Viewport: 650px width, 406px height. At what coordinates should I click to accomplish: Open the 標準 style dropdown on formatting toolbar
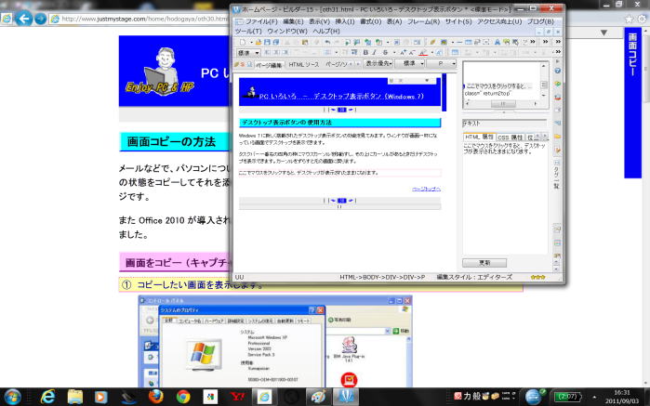click(x=248, y=53)
